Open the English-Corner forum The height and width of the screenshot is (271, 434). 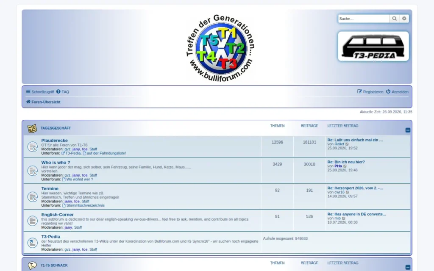[x=57, y=215]
